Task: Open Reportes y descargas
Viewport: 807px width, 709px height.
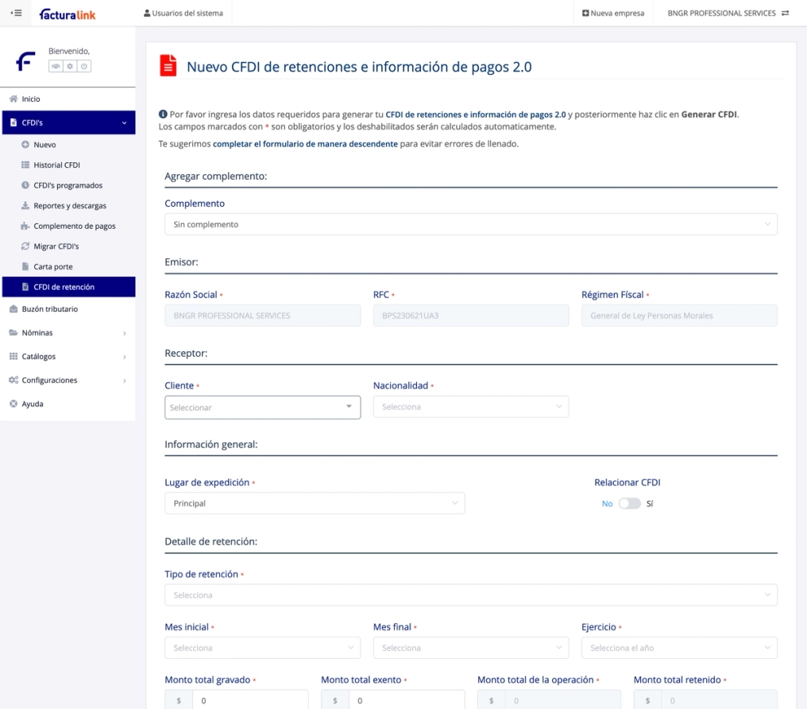Action: 68,205
